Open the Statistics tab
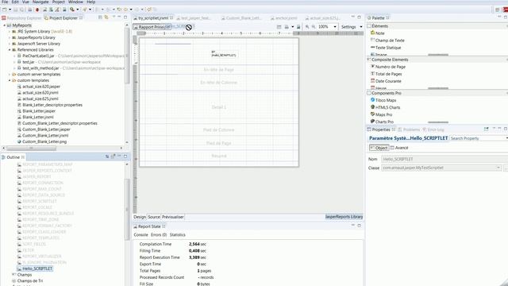This screenshot has width=508, height=286. (x=178, y=235)
